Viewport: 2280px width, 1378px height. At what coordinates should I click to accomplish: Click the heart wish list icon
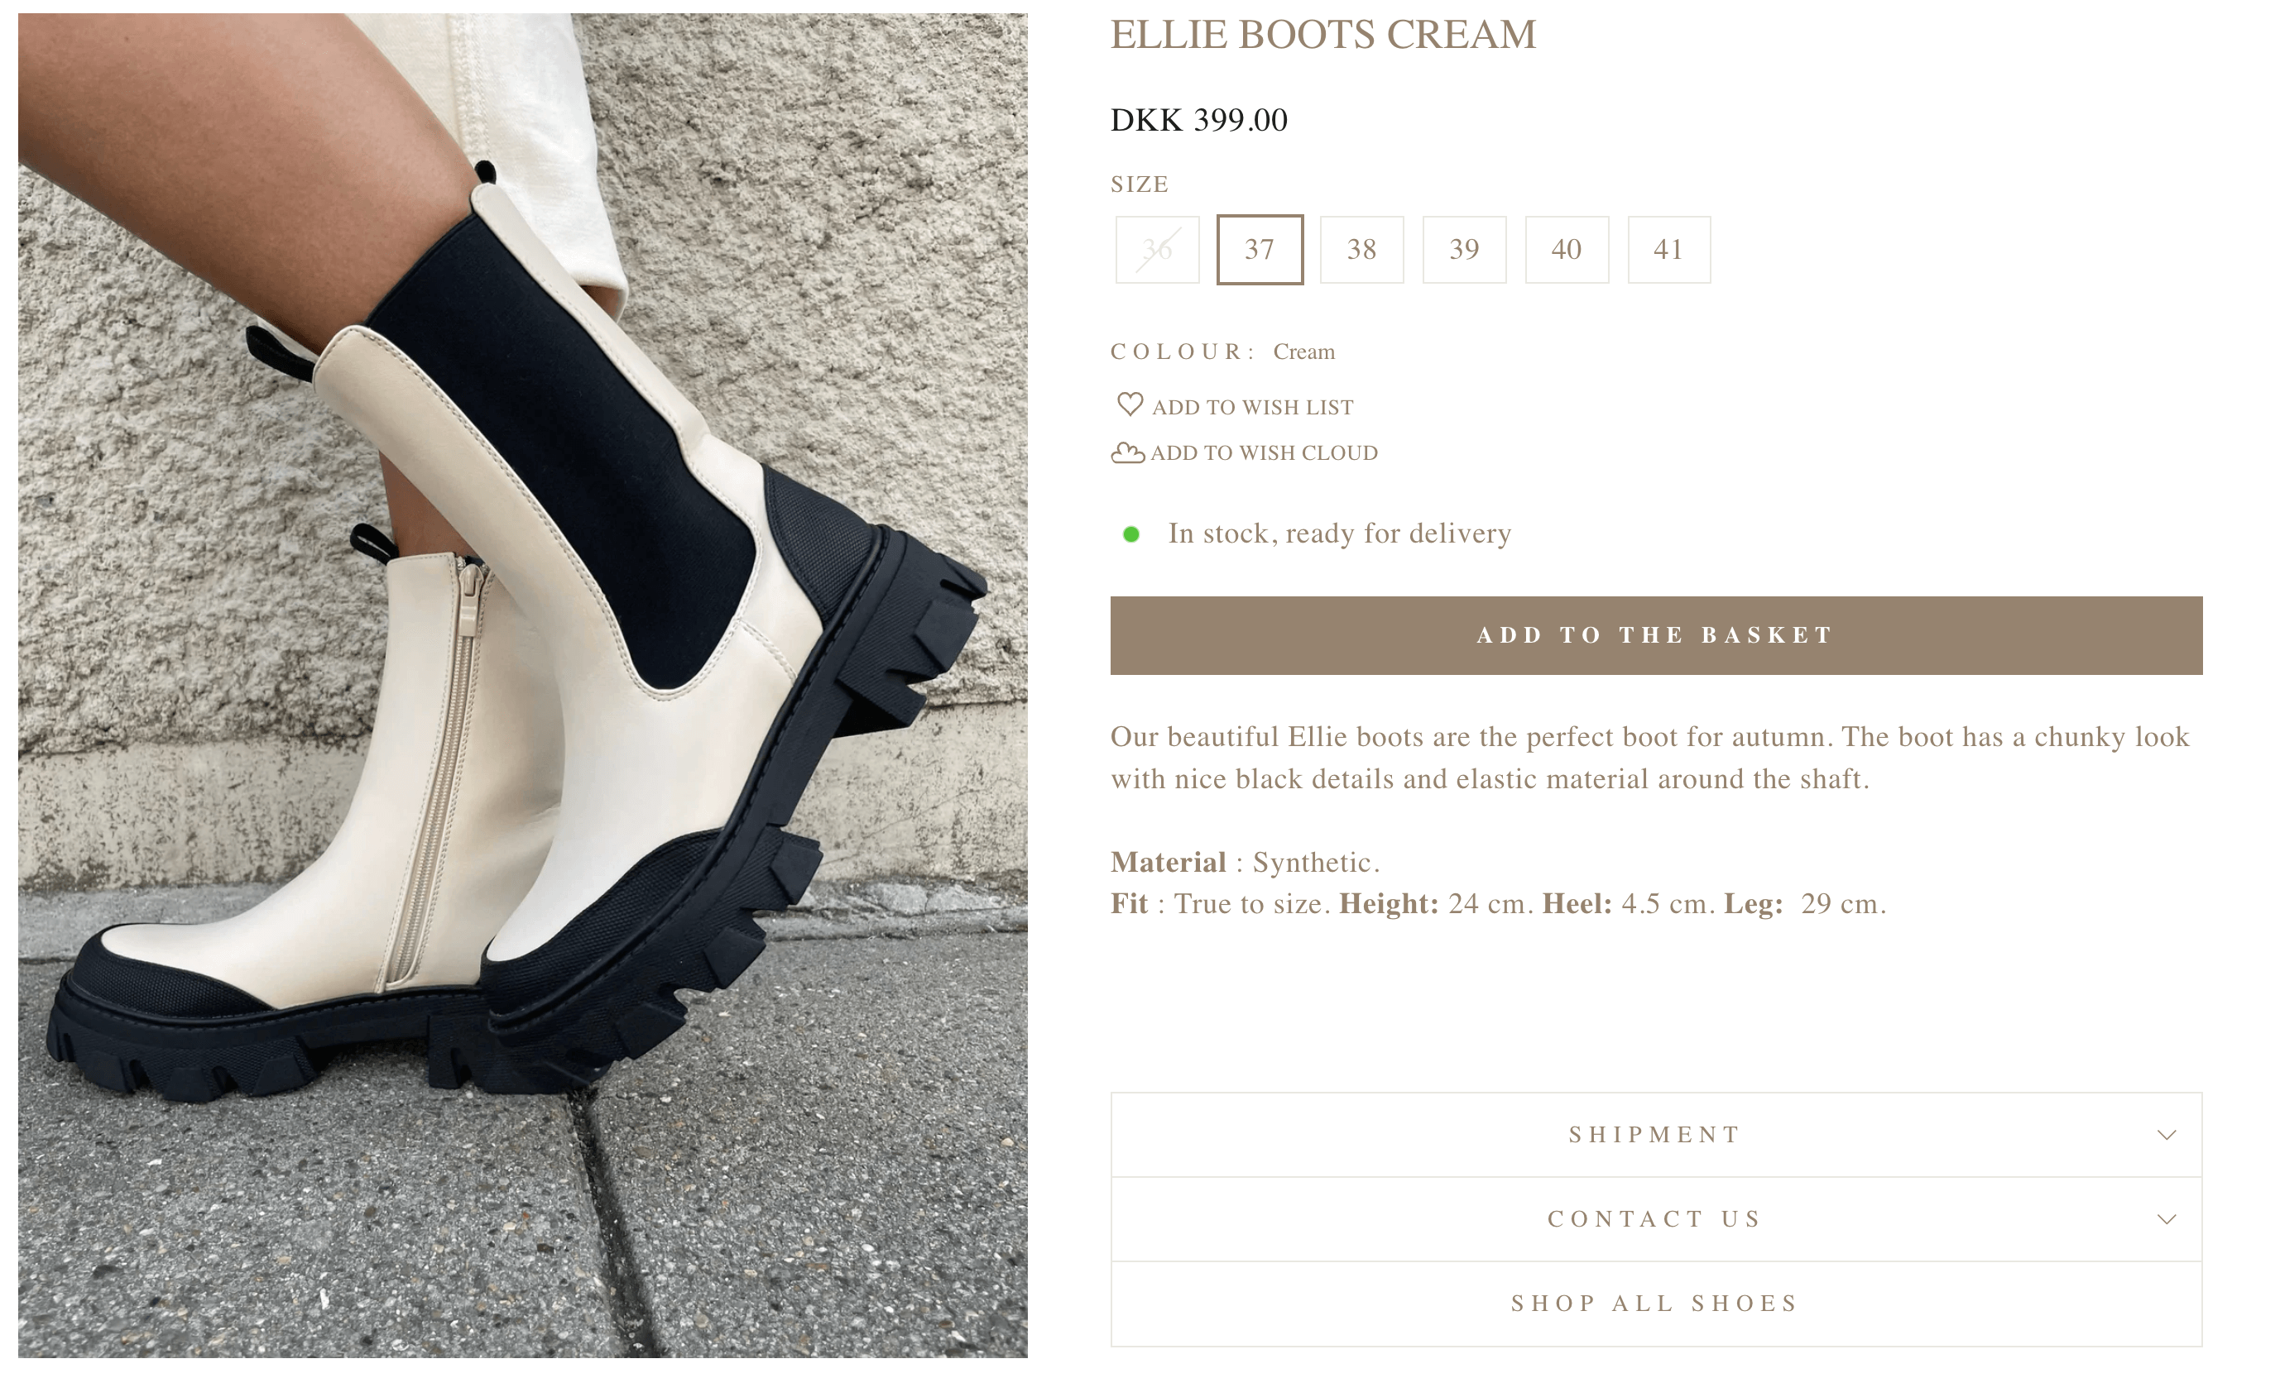point(1130,405)
